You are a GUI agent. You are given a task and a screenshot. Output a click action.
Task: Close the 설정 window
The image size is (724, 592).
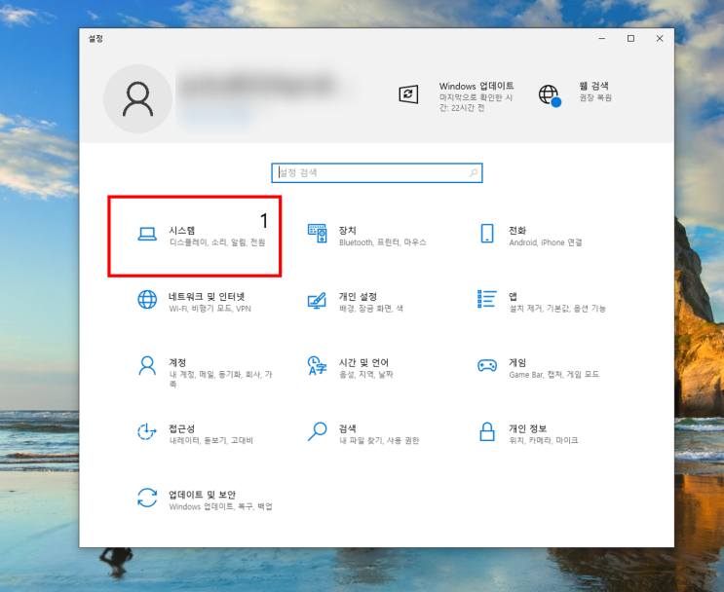[x=660, y=39]
